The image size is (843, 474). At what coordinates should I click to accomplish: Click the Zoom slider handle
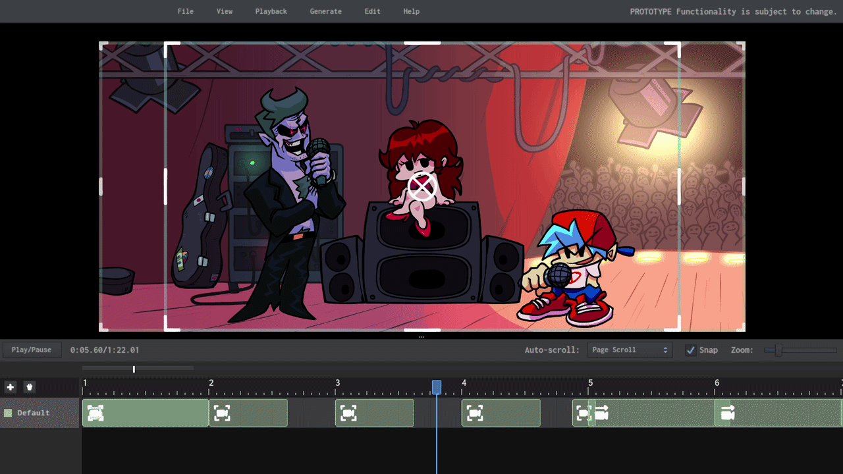(778, 350)
